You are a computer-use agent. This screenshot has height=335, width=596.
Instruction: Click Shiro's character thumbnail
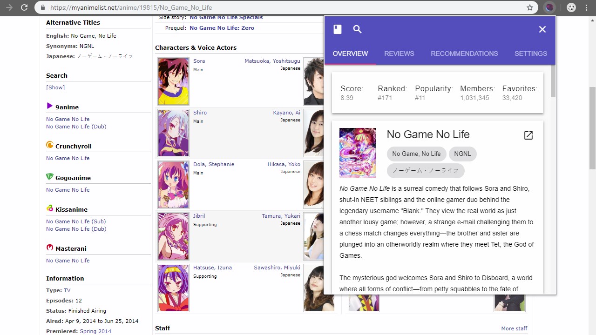[173, 133]
